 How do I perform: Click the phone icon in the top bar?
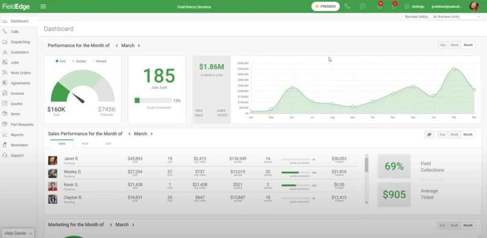pos(347,6)
